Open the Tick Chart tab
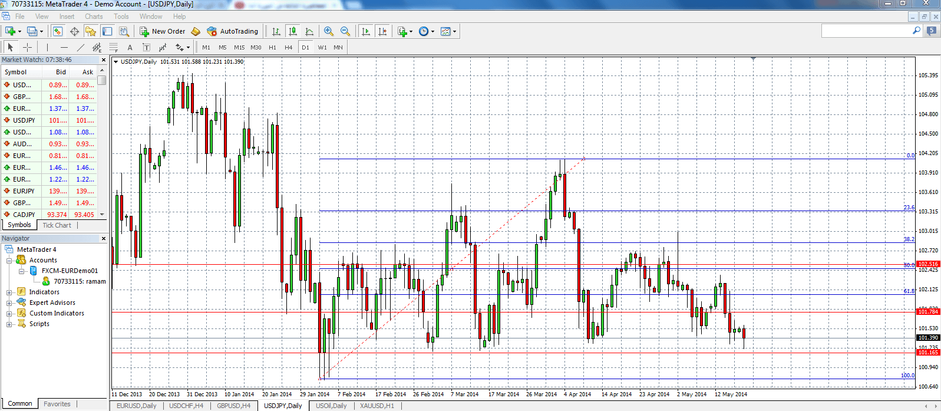The height and width of the screenshot is (411, 941). coord(57,225)
